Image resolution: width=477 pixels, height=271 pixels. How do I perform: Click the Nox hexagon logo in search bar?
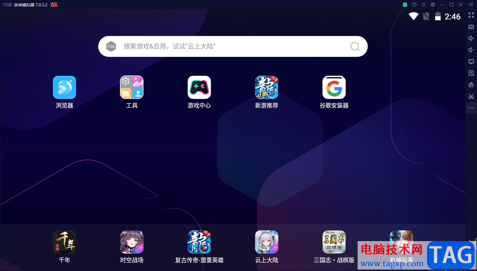pyautogui.click(x=111, y=46)
